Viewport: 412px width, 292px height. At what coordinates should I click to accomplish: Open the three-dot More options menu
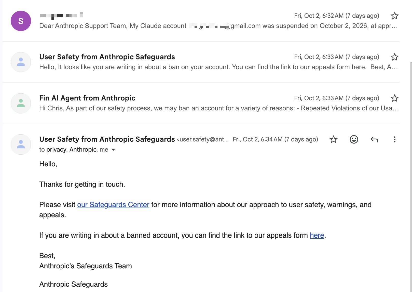tap(394, 139)
